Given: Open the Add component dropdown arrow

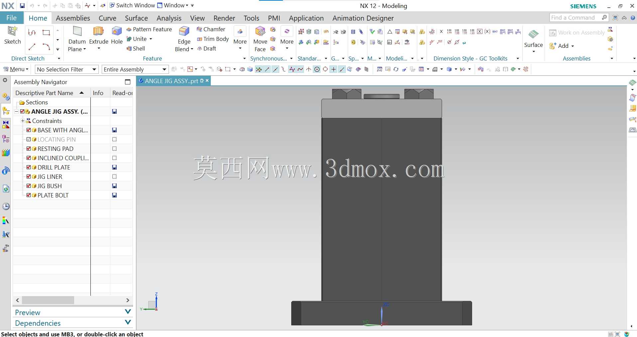Looking at the screenshot, I should pyautogui.click(x=573, y=46).
